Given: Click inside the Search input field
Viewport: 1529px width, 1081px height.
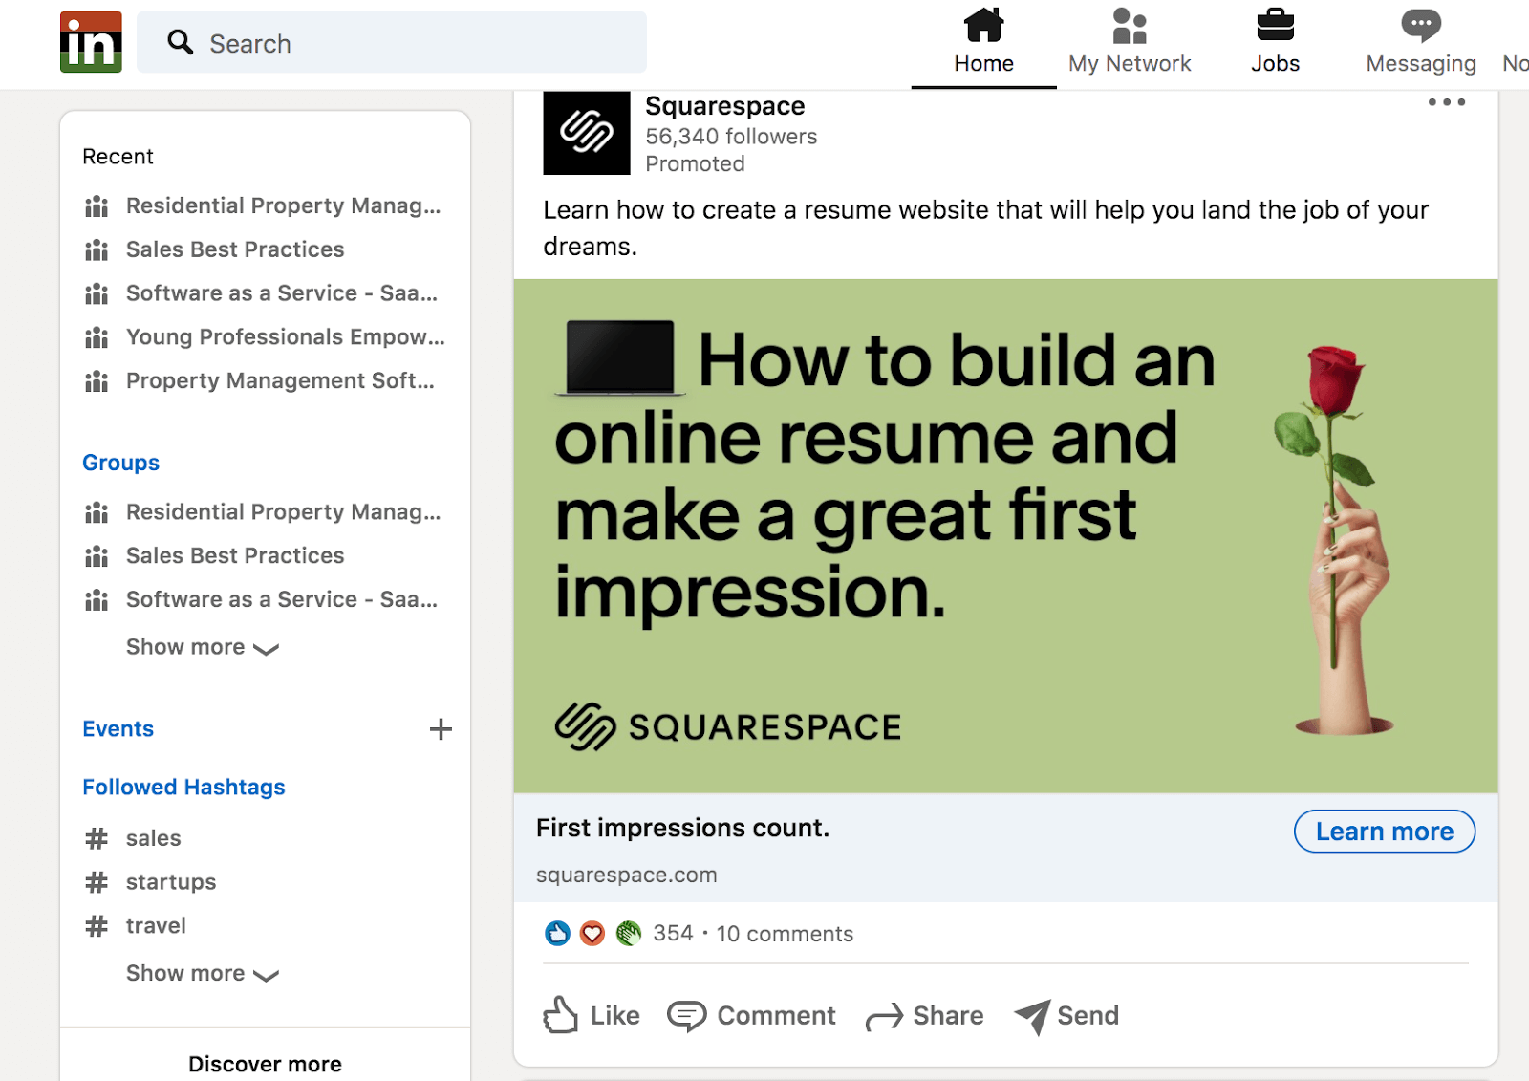Looking at the screenshot, I should [382, 43].
